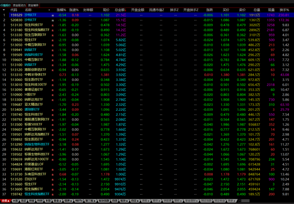This screenshot has width=294, height=204.
Task: Switch to 北证 bottom tab
Action: (x=24, y=201)
